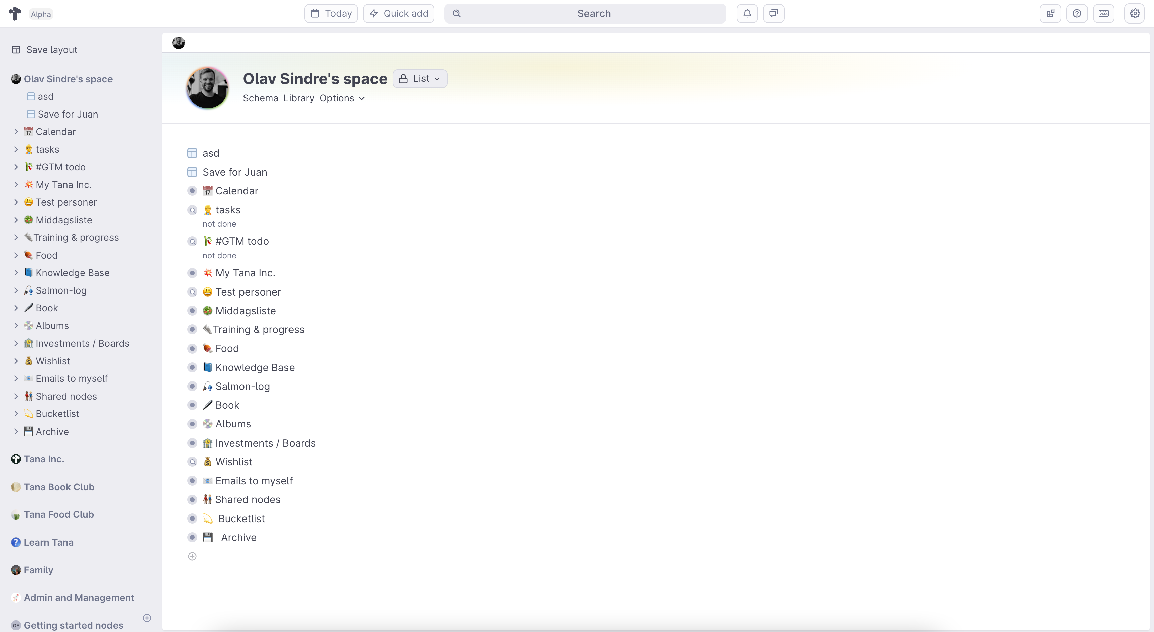Click the Albums node in main list
Viewport: 1154px width, 632px height.
[x=233, y=424]
